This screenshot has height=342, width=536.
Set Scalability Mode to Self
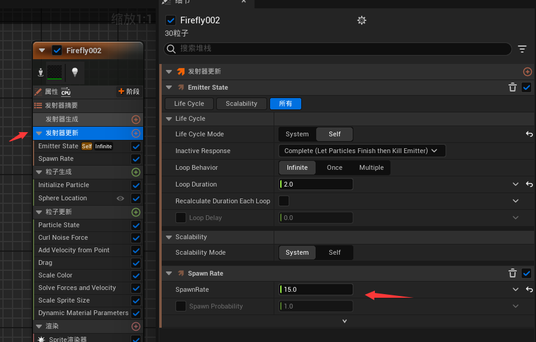tap(335, 252)
